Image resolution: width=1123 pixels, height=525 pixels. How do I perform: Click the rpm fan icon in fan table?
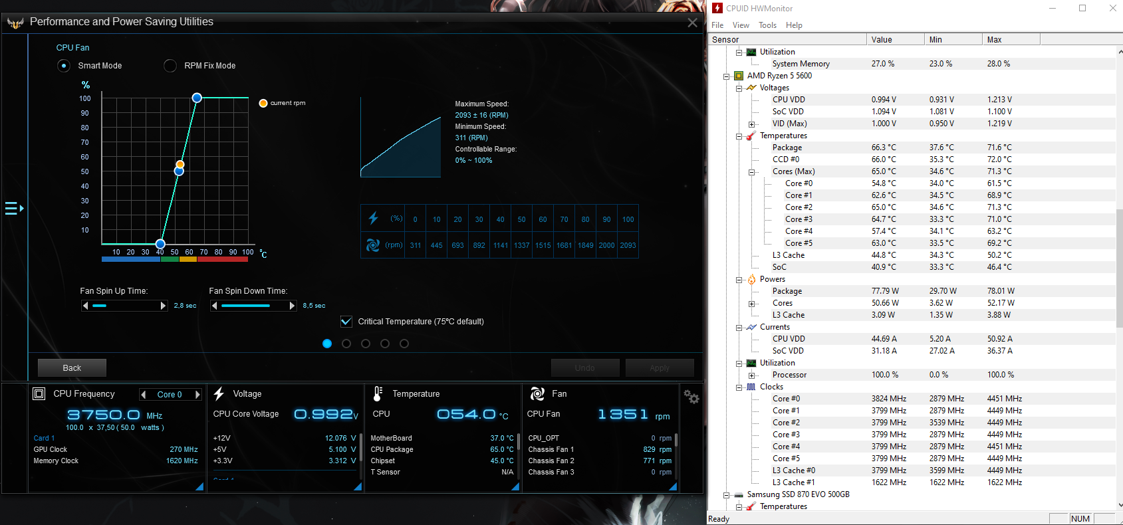373,245
